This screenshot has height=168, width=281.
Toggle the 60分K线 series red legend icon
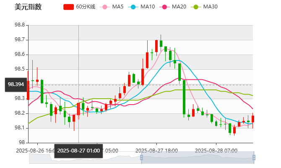69,7
